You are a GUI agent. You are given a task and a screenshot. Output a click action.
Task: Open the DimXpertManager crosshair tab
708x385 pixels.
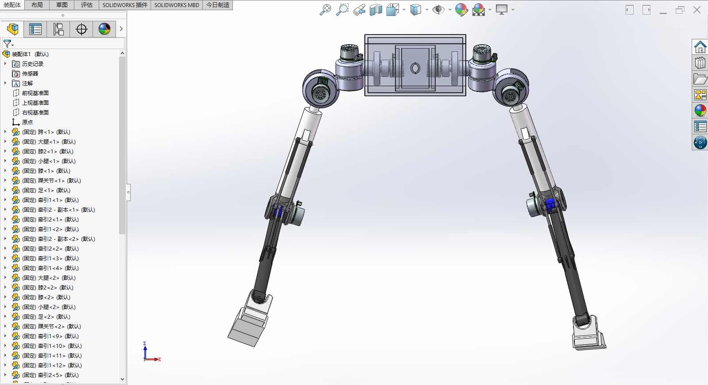pyautogui.click(x=81, y=29)
